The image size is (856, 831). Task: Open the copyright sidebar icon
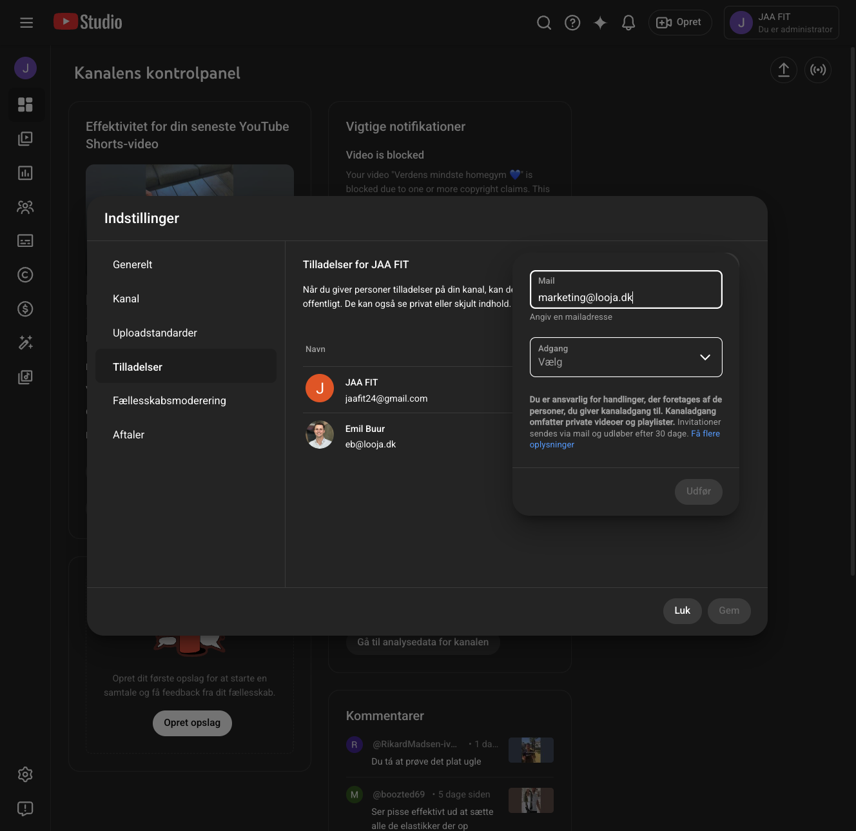pyautogui.click(x=25, y=275)
